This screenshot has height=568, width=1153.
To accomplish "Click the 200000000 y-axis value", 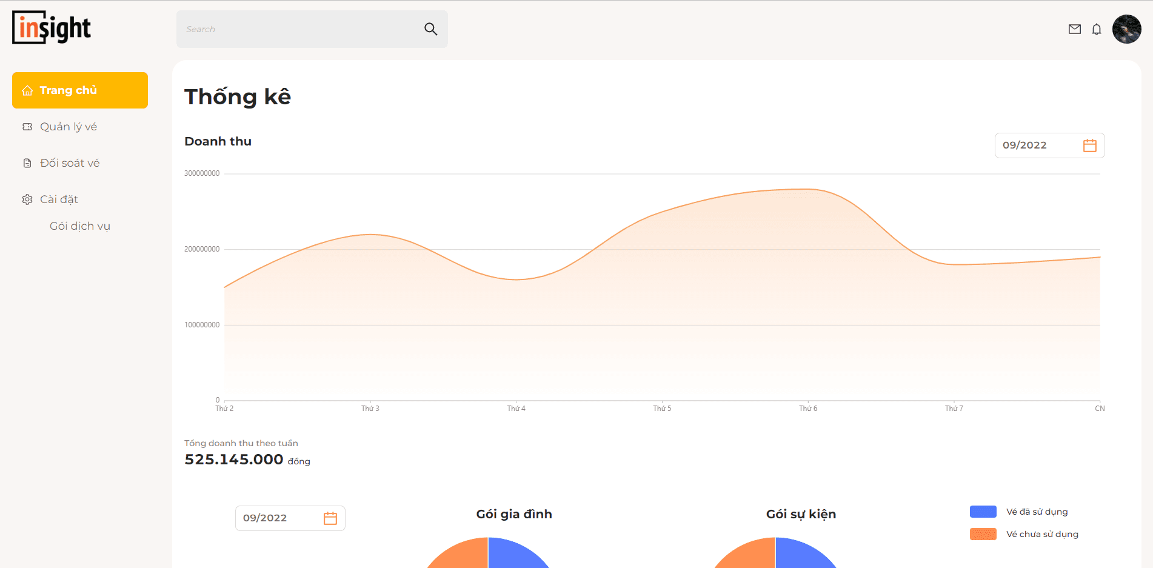I will click(x=202, y=249).
